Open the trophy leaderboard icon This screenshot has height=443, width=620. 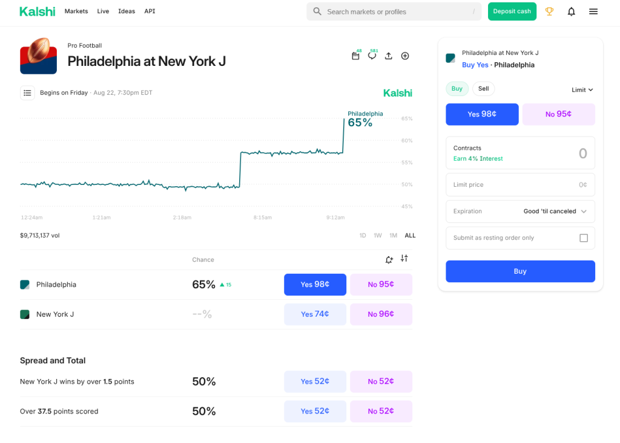click(x=549, y=11)
